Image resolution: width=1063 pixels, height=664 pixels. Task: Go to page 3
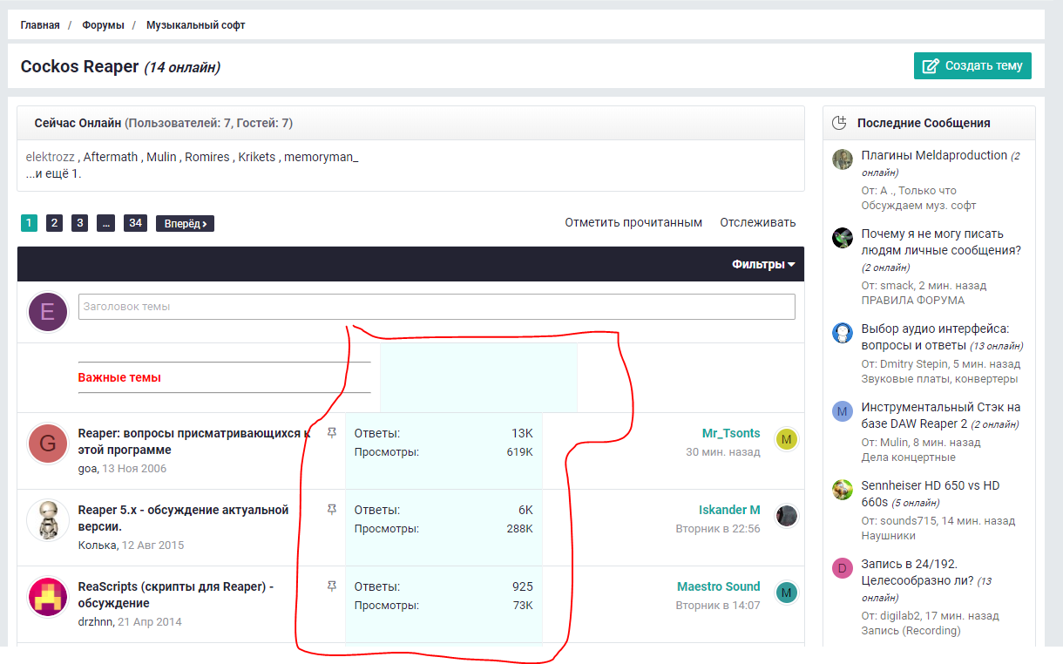[x=79, y=223]
